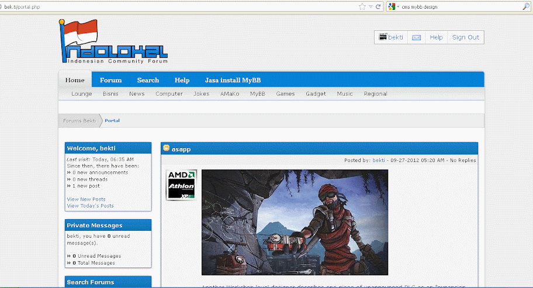The image size is (533, 288).
Task: Click View New Posts link
Action: coord(86,199)
